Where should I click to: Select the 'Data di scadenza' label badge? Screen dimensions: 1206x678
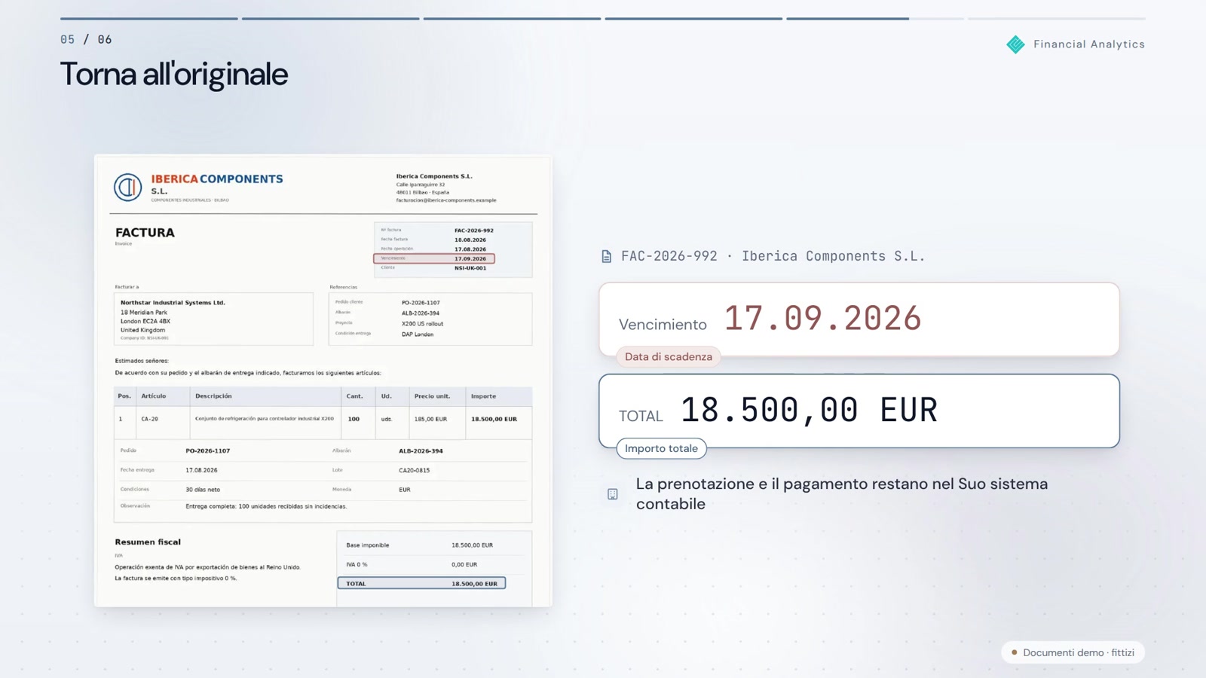pyautogui.click(x=669, y=357)
